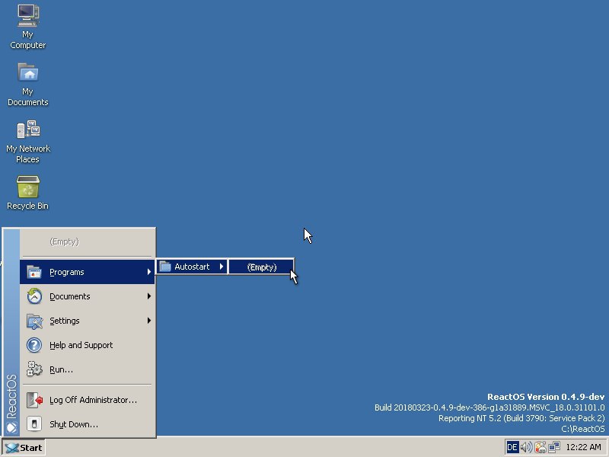Click the Log Off door icon
Screen dimensions: 609x457
pyautogui.click(x=34, y=400)
